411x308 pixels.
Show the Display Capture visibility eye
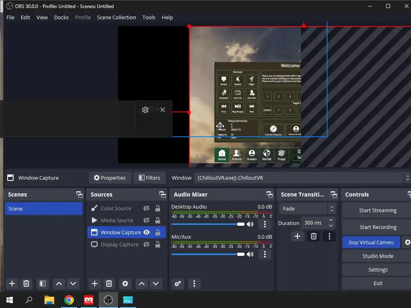146,244
